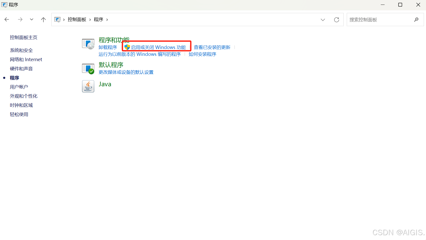The height and width of the screenshot is (240, 426).
Task: Open 系统和安全 in the sidebar
Action: [x=21, y=50]
